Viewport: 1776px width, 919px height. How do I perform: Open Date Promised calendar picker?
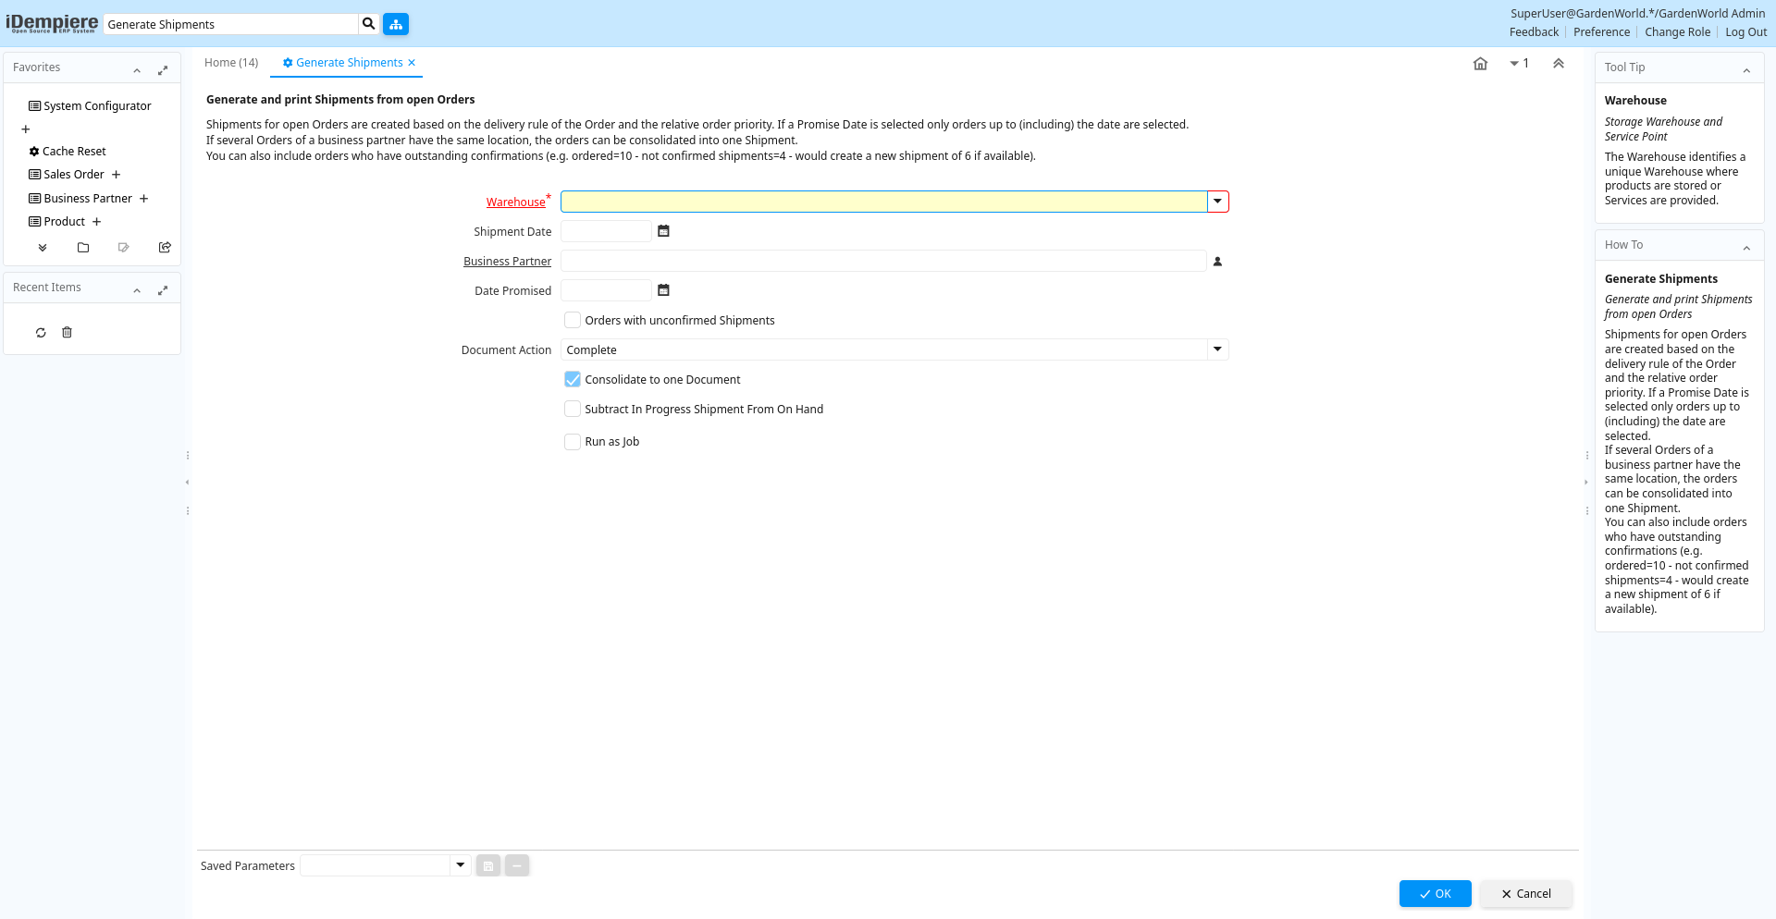click(x=663, y=290)
